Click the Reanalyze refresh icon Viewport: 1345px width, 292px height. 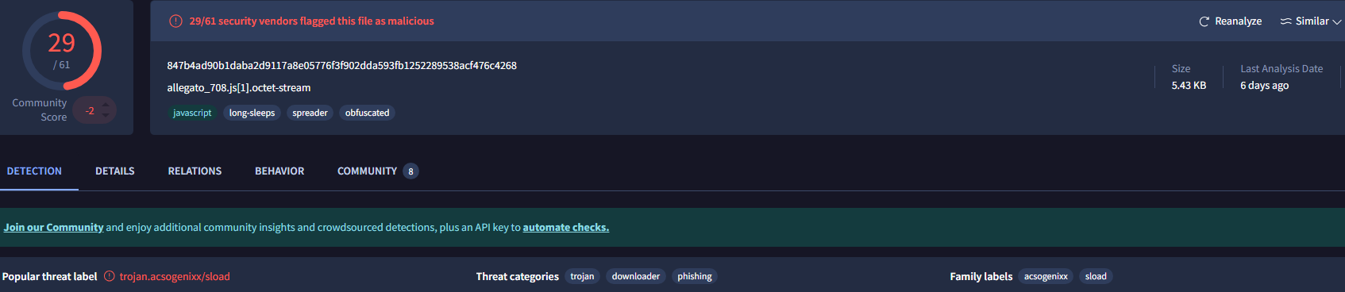1204,21
